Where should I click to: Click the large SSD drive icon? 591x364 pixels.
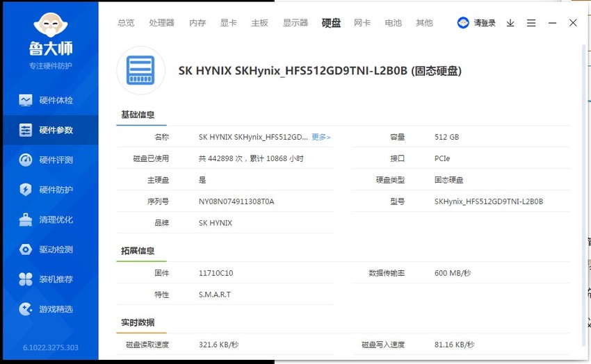[x=140, y=70]
